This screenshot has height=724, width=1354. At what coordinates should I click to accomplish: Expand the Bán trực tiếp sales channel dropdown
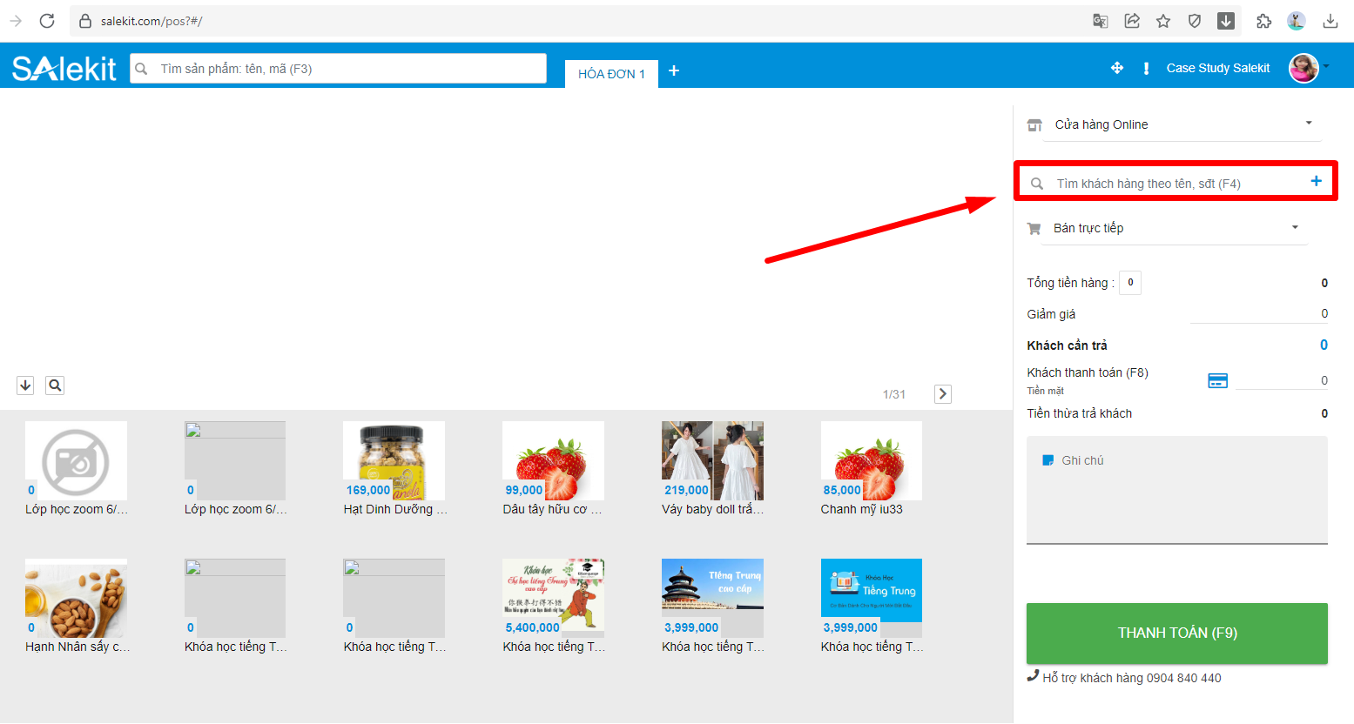(1167, 228)
